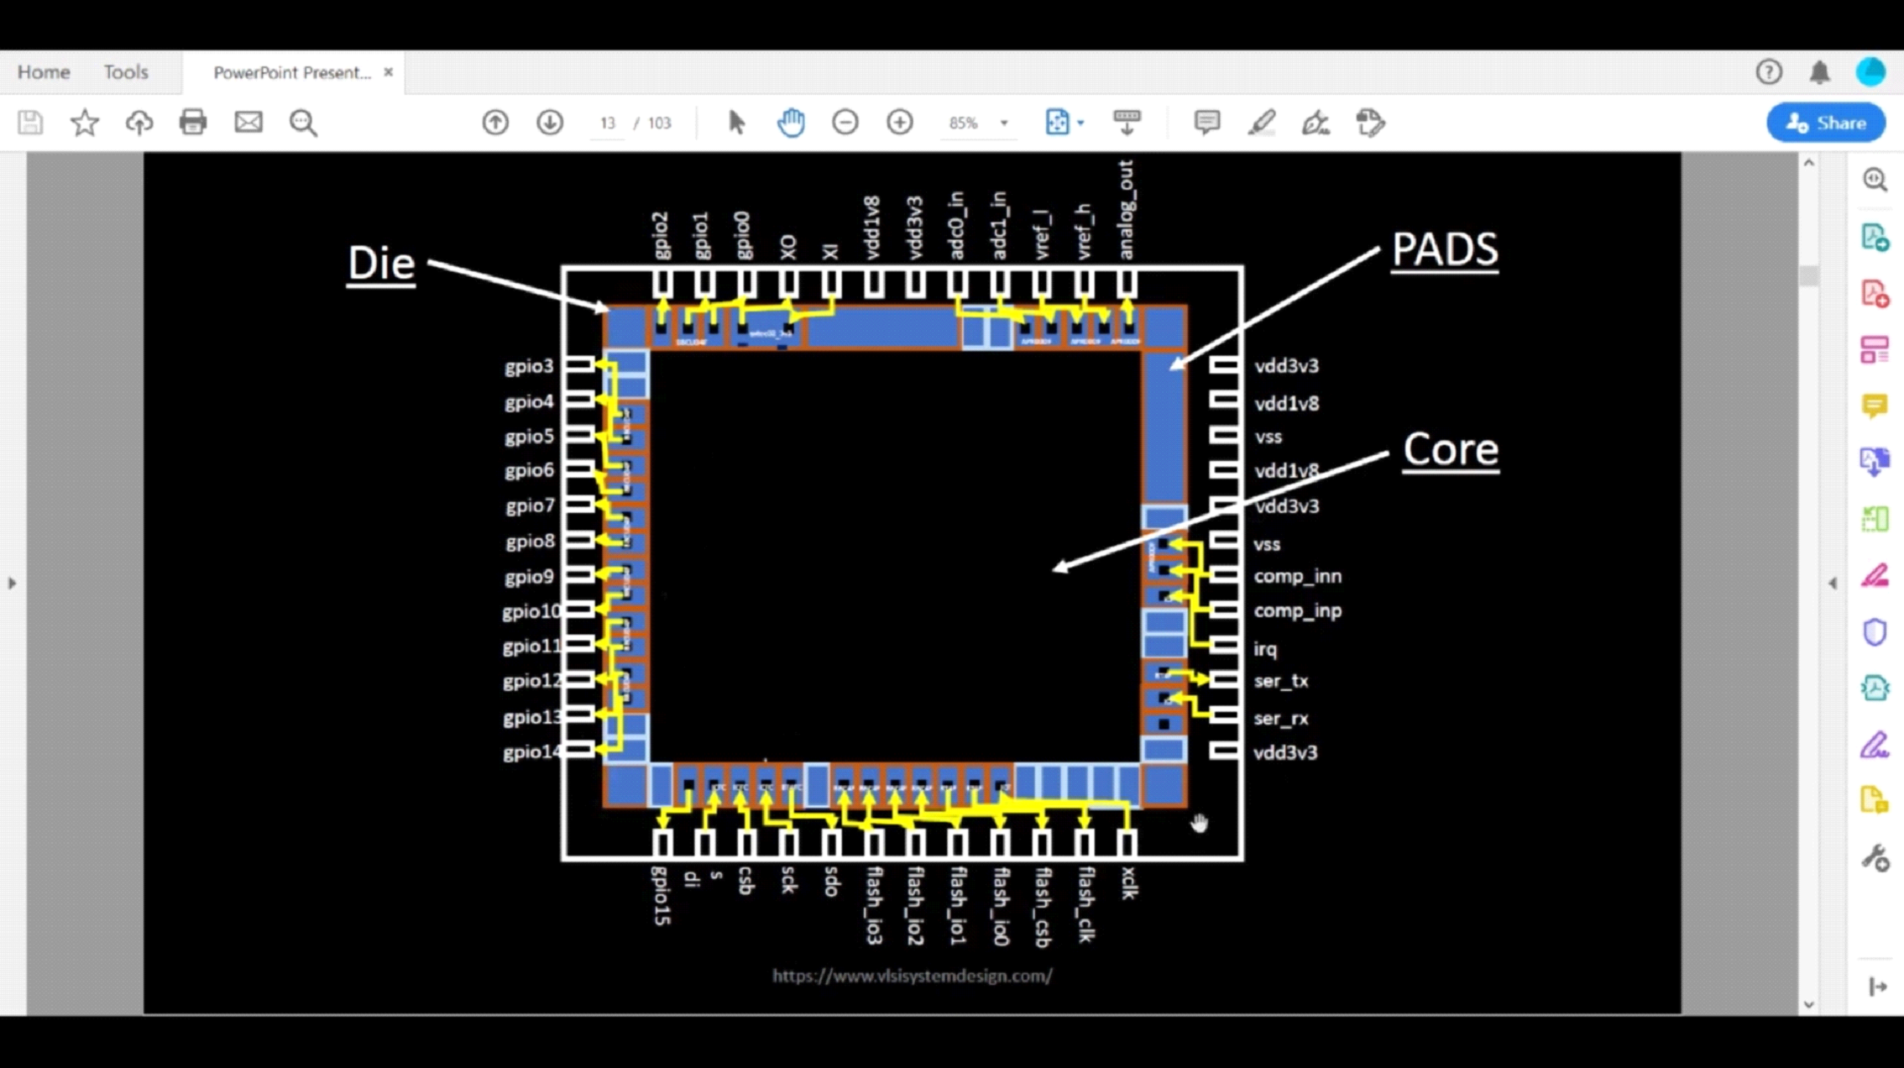This screenshot has width=1904, height=1068.
Task: Open the Protect tool in sidebar
Action: (x=1875, y=631)
